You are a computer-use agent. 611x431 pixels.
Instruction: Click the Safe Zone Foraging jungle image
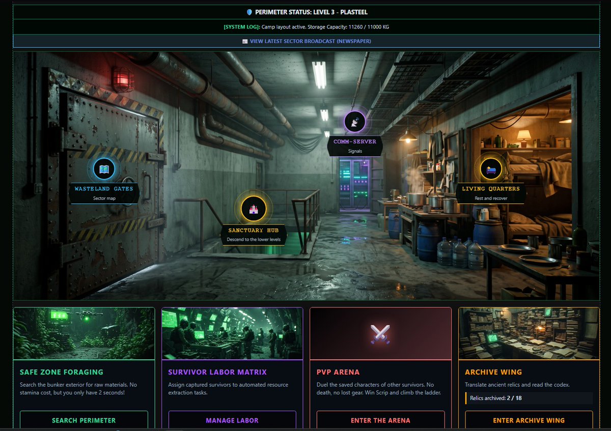coord(84,334)
